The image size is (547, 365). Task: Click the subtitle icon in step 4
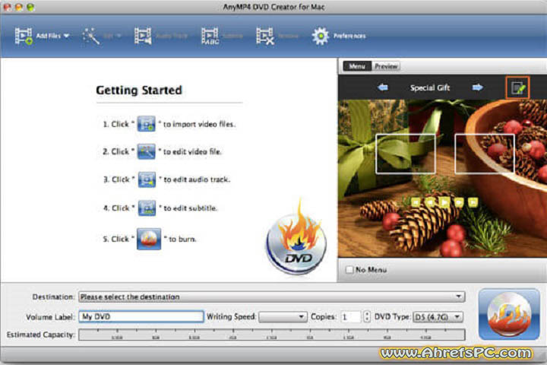pyautogui.click(x=147, y=208)
